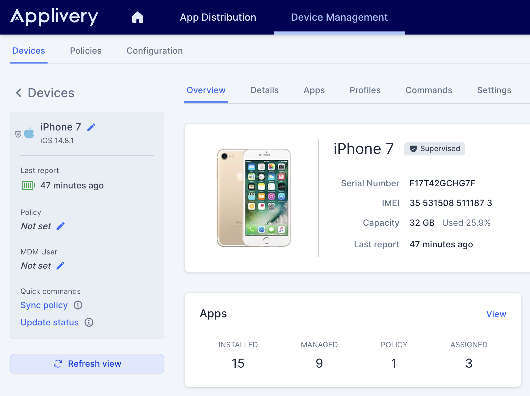Image resolution: width=530 pixels, height=396 pixels.
Task: Run the Sync policy quick command
Action: 44,305
